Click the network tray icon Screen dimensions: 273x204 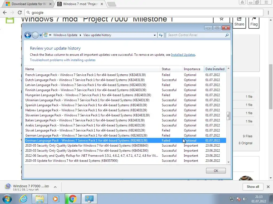pos(232,199)
